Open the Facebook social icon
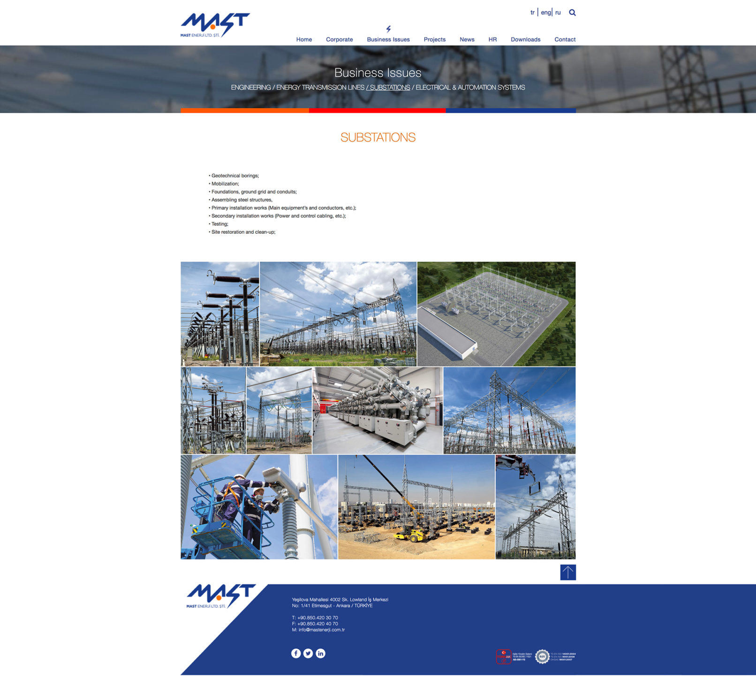Image resolution: width=756 pixels, height=689 pixels. pyautogui.click(x=296, y=653)
